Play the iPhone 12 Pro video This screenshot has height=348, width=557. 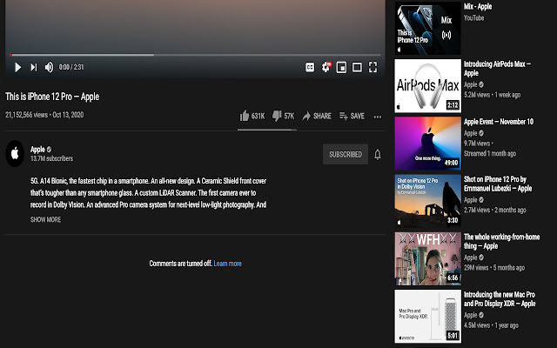17,67
